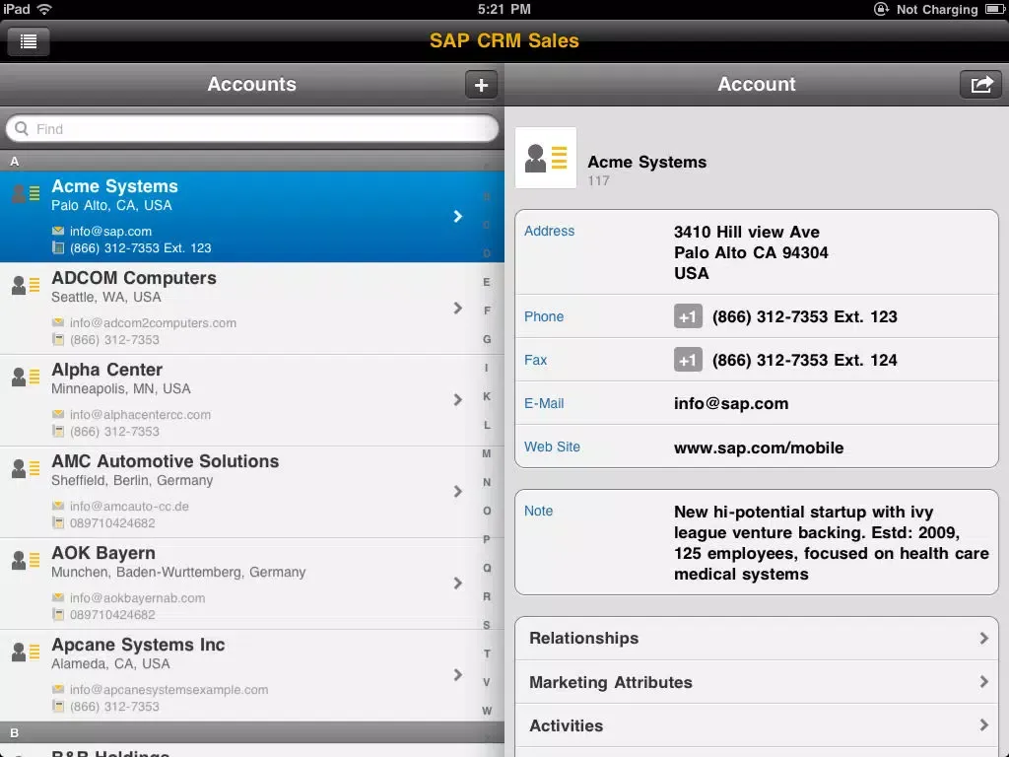Expand the Activities section
Viewport: 1009px width, 757px height.
click(757, 725)
